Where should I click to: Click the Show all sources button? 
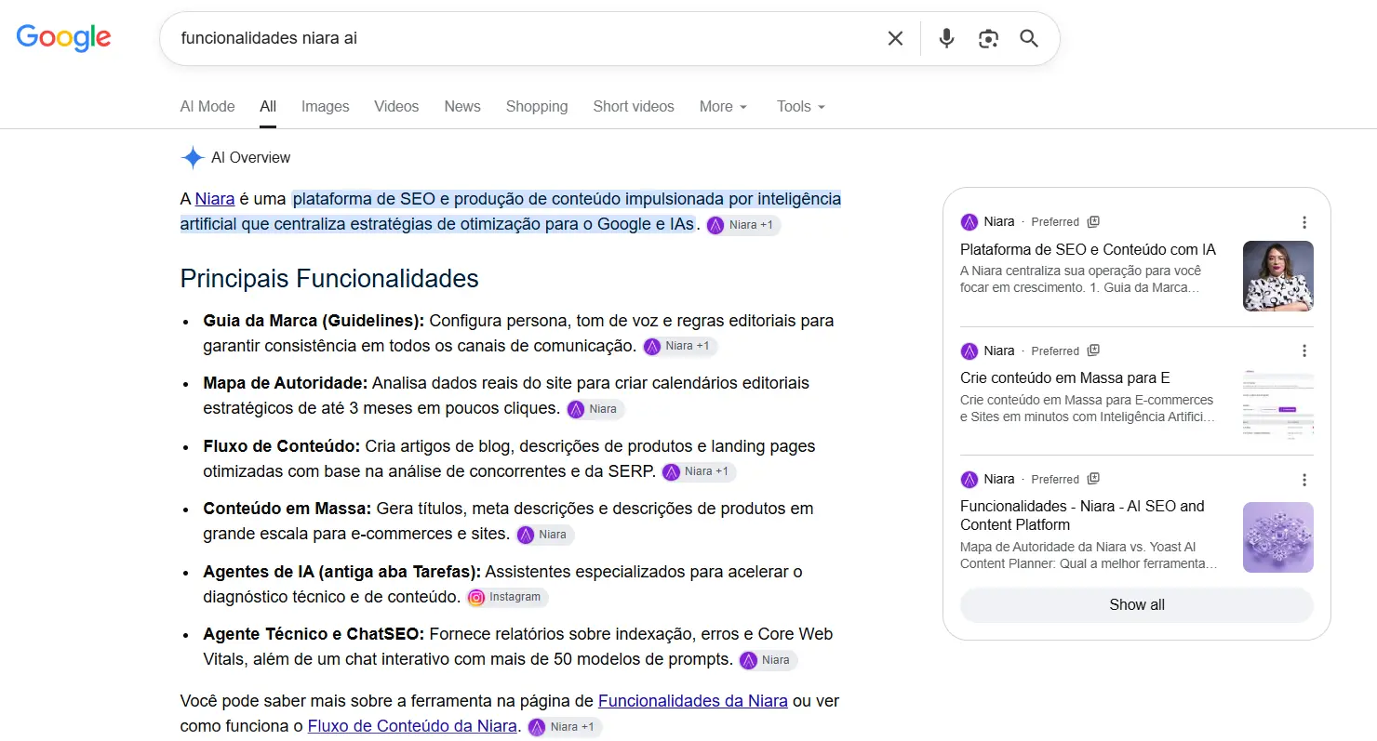click(x=1137, y=604)
